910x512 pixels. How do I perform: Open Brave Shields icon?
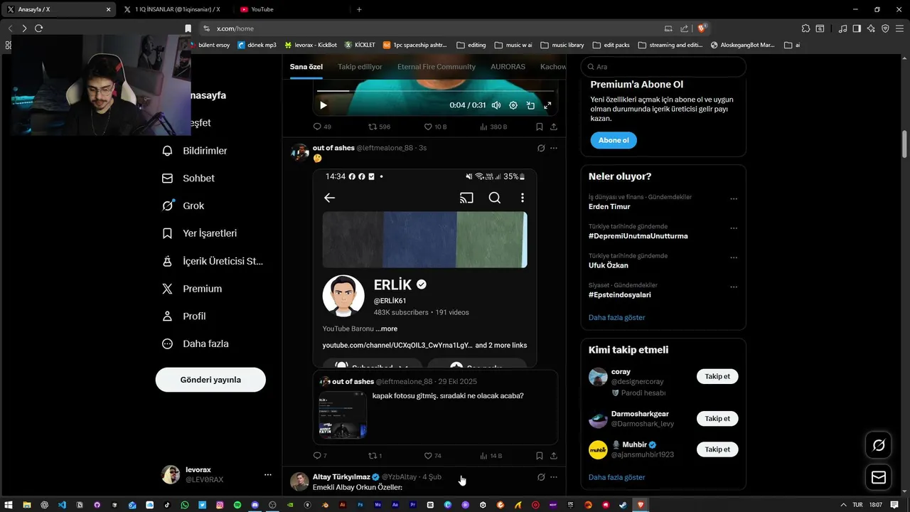(702, 28)
